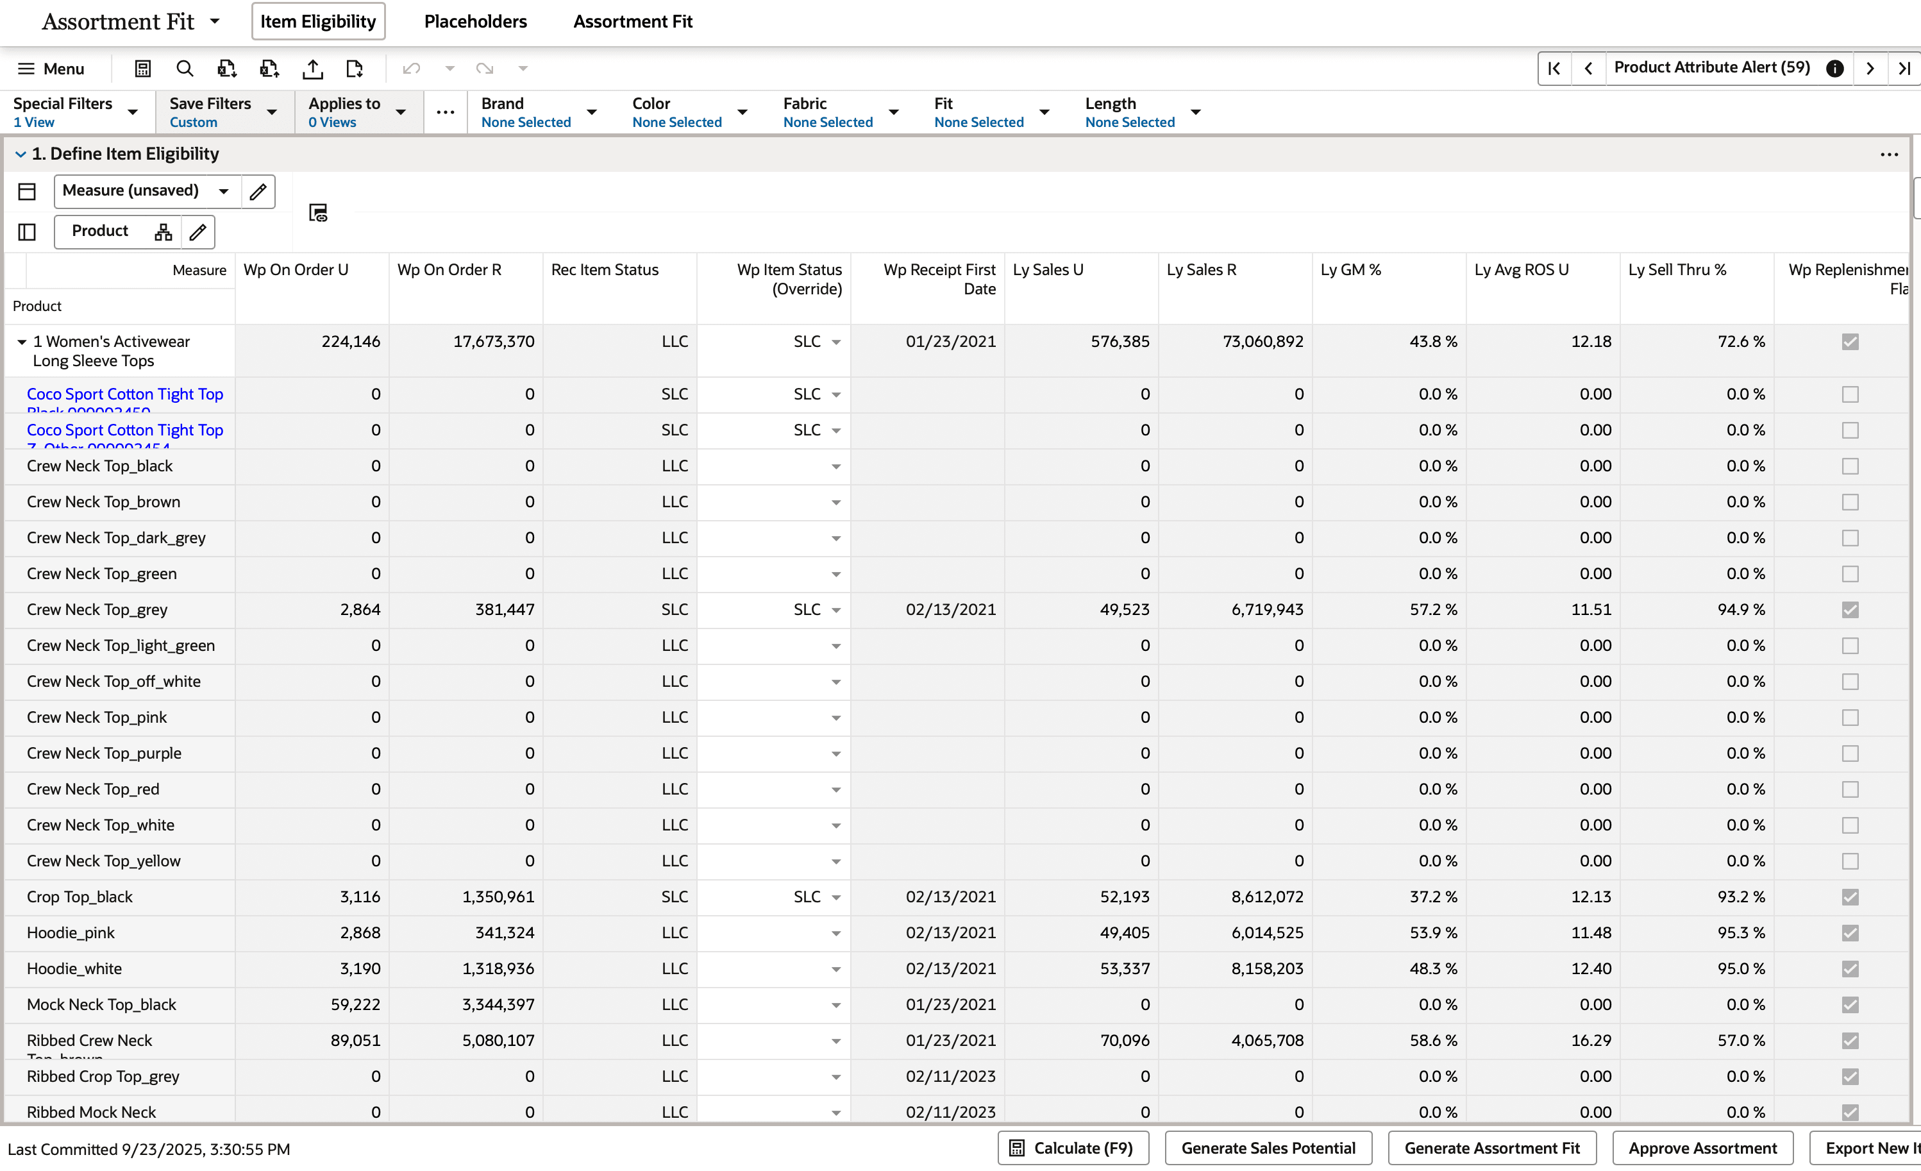The image size is (1921, 1171).
Task: Open Wp Item Status dropdown for Crew Neck Top_grey
Action: pos(837,610)
